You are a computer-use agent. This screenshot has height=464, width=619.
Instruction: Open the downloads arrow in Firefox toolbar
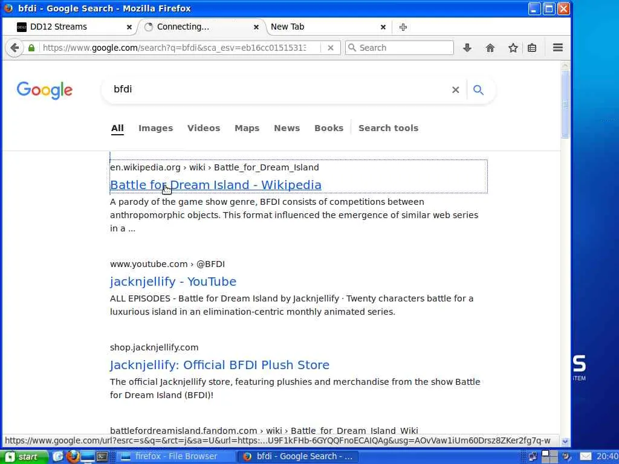pos(467,48)
